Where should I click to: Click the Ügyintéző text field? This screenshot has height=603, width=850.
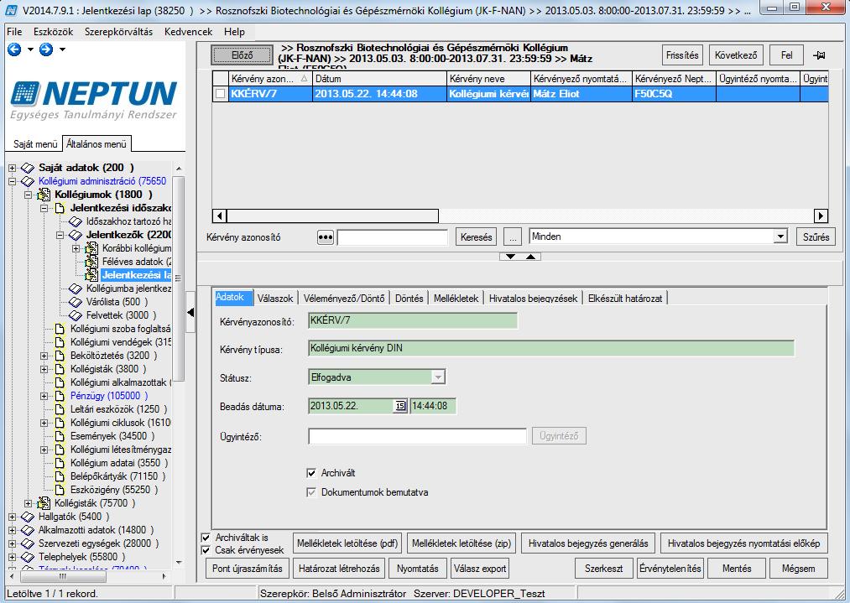(417, 436)
